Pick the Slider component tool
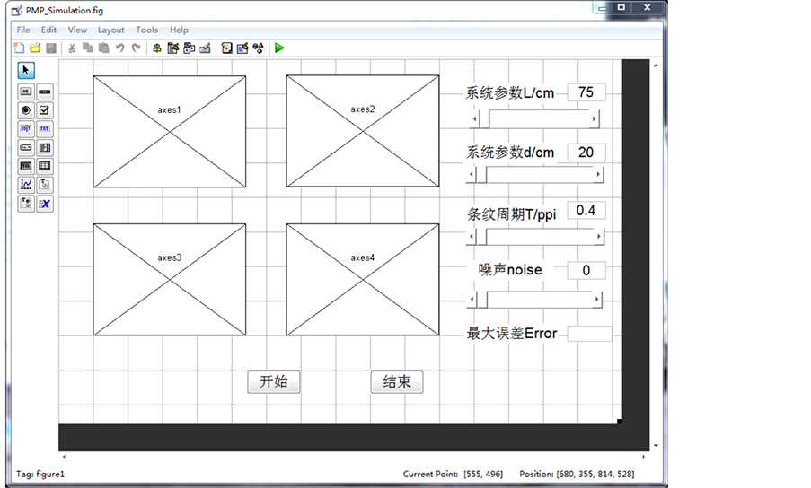This screenshot has width=811, height=488. click(x=45, y=91)
